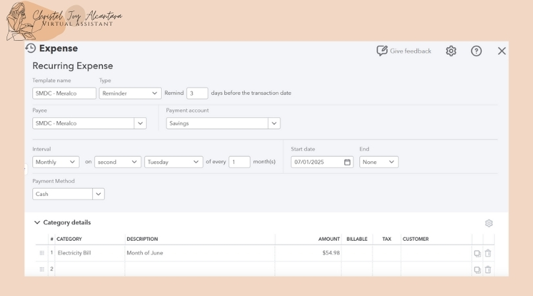Click the Template name input field
The image size is (533, 296).
click(64, 93)
